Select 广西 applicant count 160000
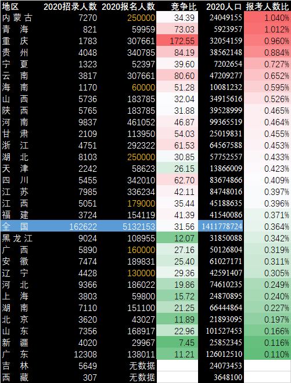The image size is (291, 383). [141, 250]
